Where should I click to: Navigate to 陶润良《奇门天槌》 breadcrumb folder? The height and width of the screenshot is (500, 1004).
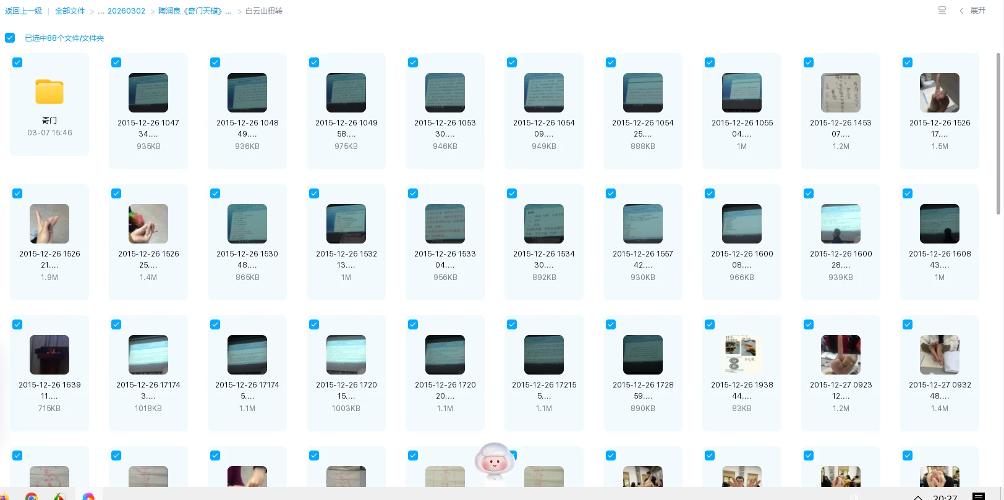[x=194, y=11]
